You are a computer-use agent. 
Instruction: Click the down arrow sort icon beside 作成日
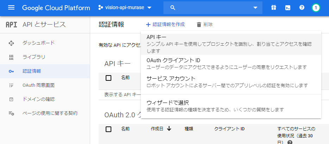coord(169,129)
